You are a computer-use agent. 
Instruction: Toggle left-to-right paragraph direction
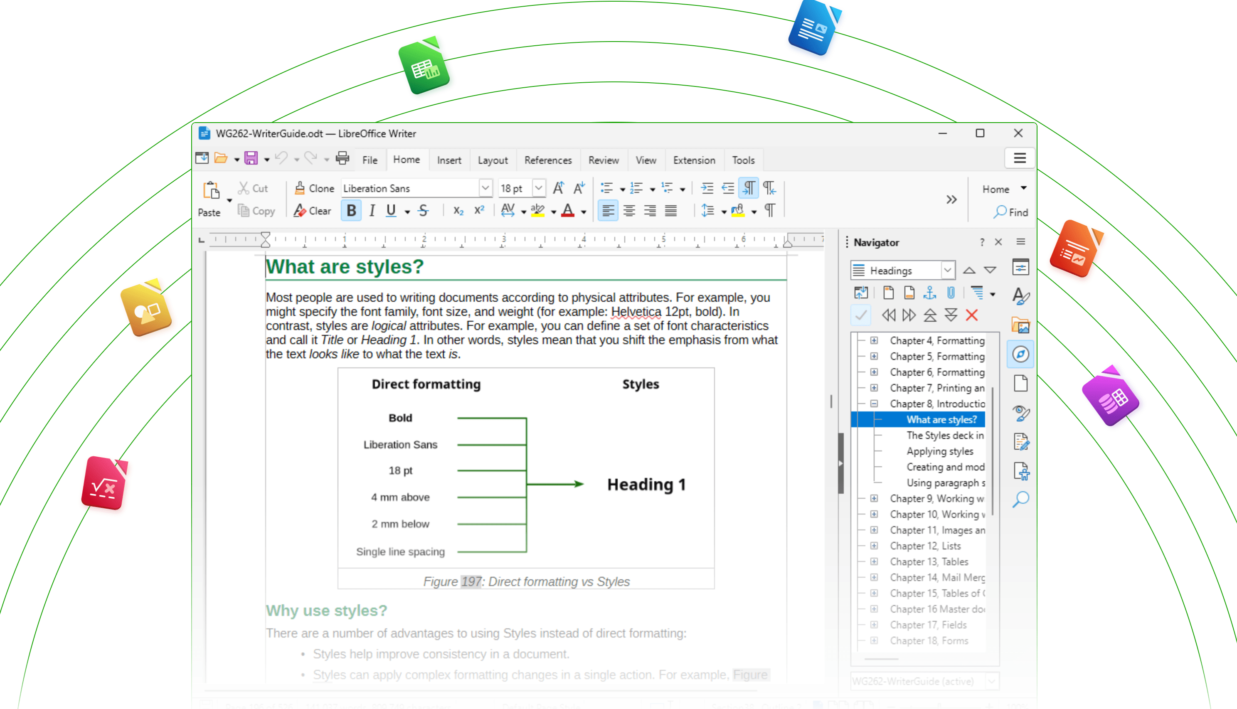(x=749, y=188)
